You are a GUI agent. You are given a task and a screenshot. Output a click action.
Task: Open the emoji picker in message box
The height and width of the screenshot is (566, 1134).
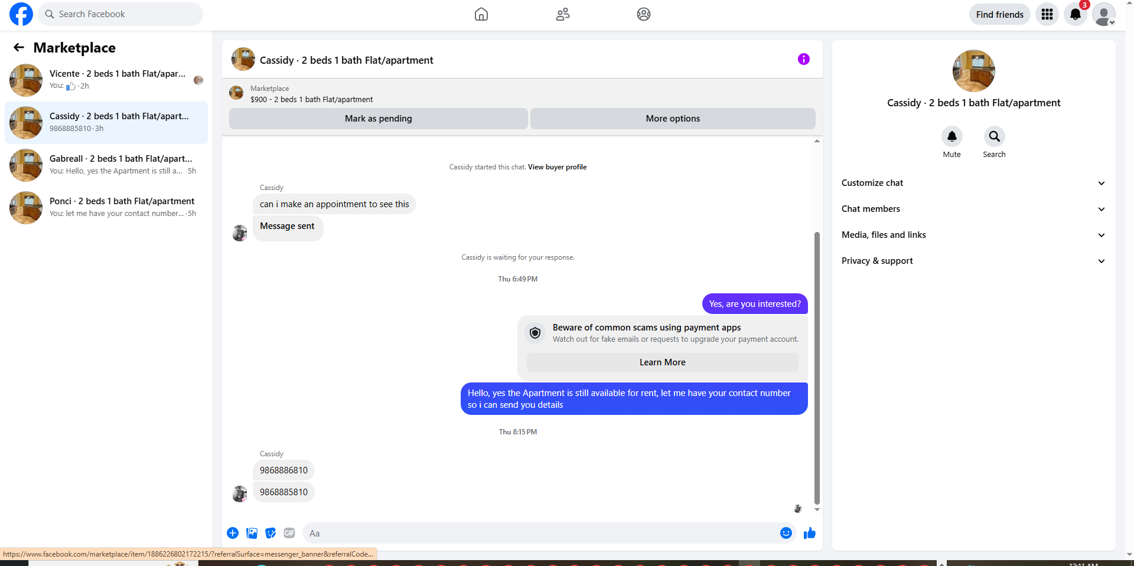[x=786, y=533]
